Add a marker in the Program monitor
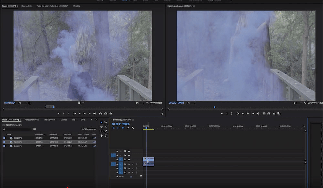Image resolution: width=323 pixels, height=188 pixels. [222, 114]
